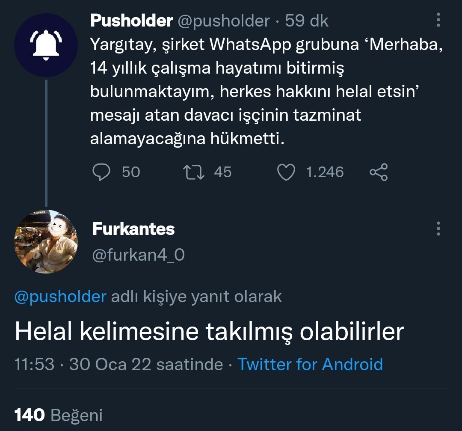Click the Pusholder display name
462x431 pixels.
132,21
